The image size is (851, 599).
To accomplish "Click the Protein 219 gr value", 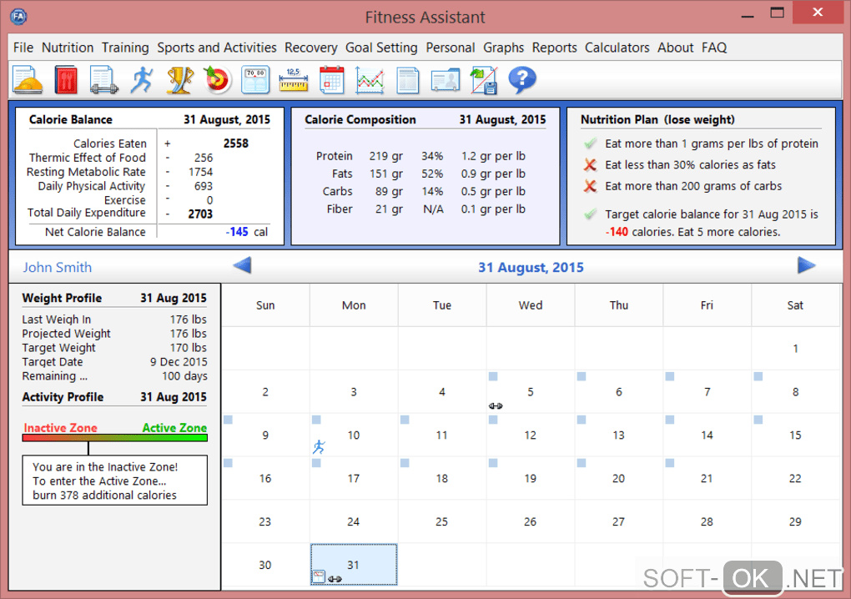I will tap(386, 156).
